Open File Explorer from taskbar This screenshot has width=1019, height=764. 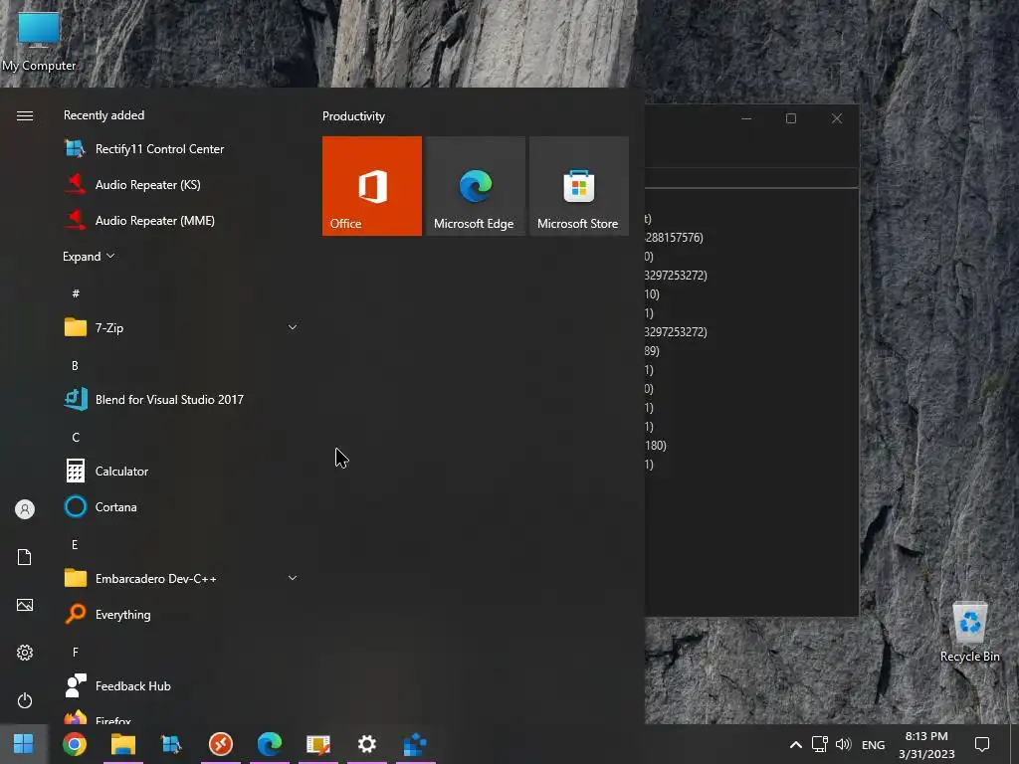pyautogui.click(x=122, y=744)
